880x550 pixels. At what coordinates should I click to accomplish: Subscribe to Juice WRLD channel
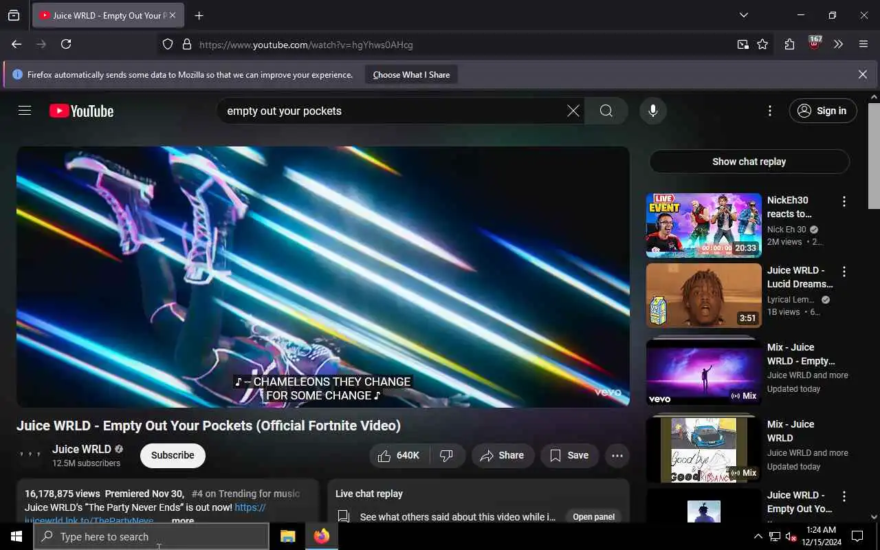click(173, 455)
